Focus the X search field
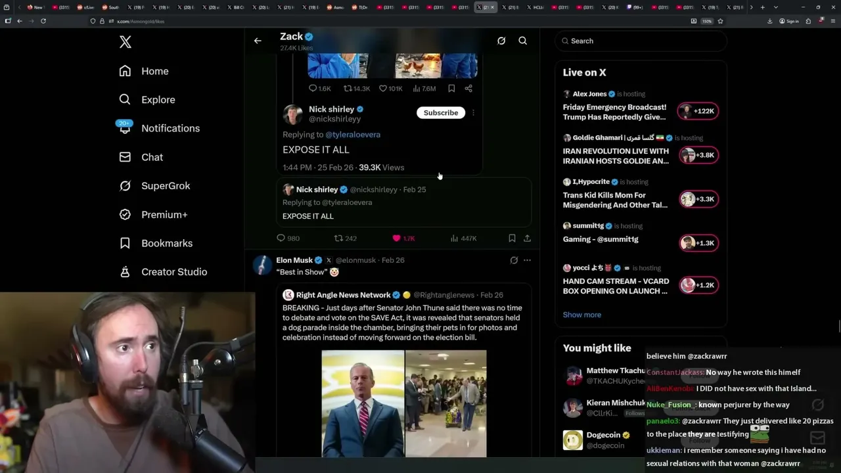The image size is (841, 473). point(641,41)
